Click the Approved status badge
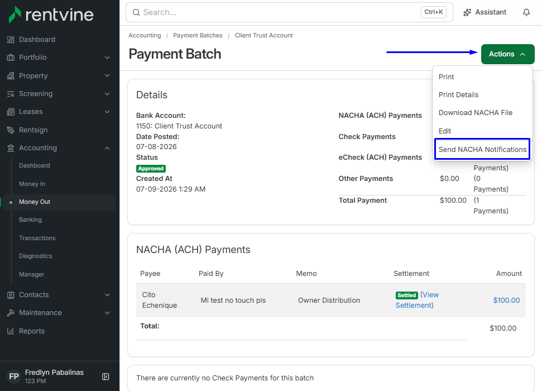 [151, 169]
